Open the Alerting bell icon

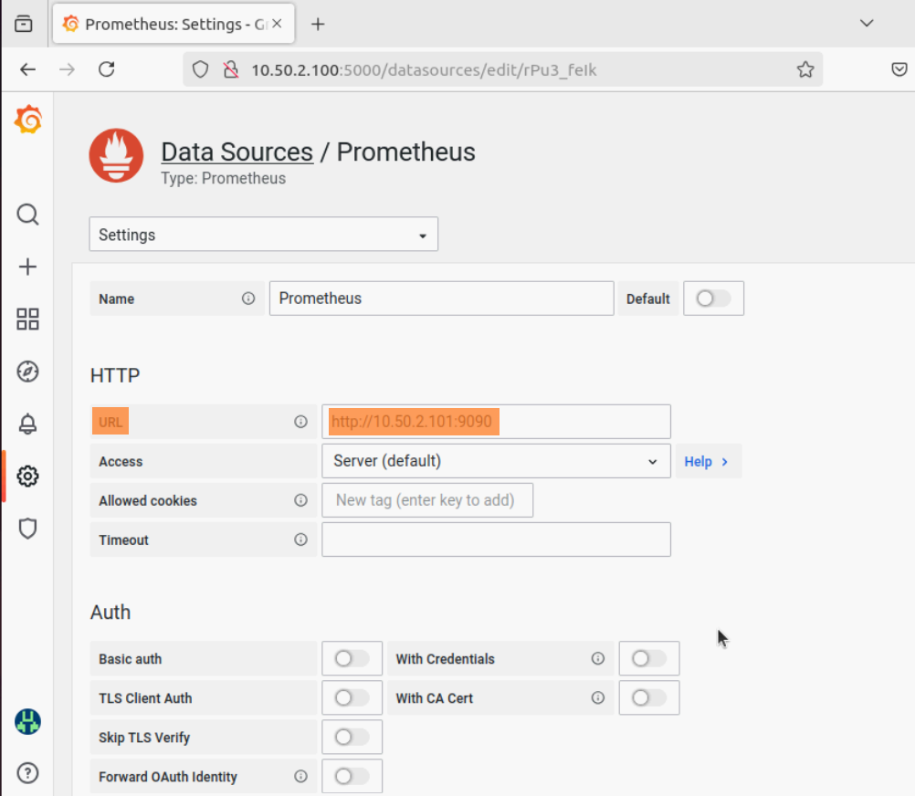coord(27,424)
